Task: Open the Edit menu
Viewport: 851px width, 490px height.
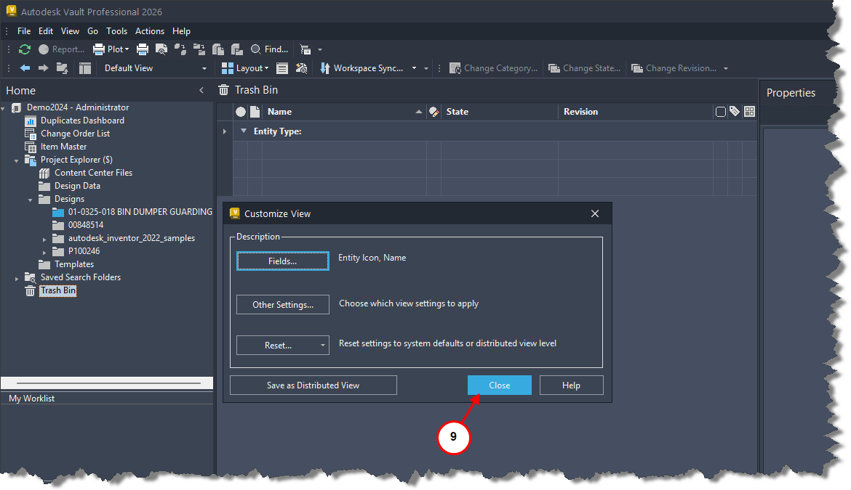Action: [46, 31]
